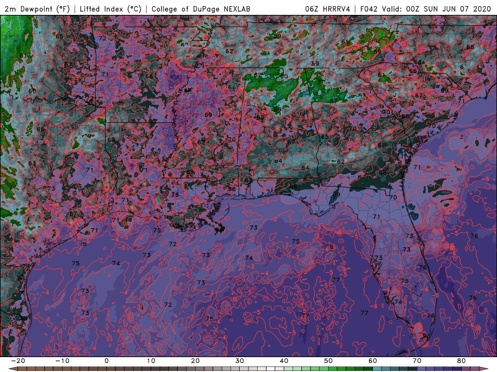Image resolution: width=497 pixels, height=372 pixels.
Task: Click the bright green colorbar segment at 50
Action: coord(333,369)
